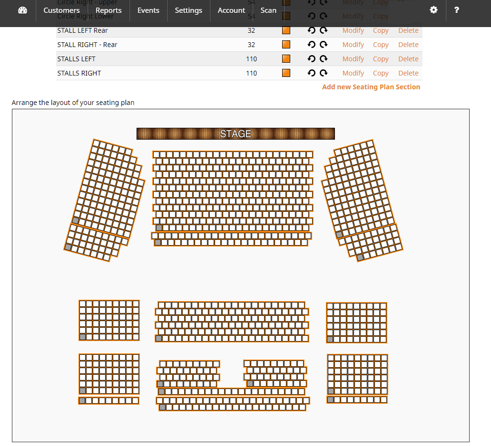The width and height of the screenshot is (491, 446).
Task: Click the 110 seat count for STALLS RIGHT
Action: click(251, 73)
